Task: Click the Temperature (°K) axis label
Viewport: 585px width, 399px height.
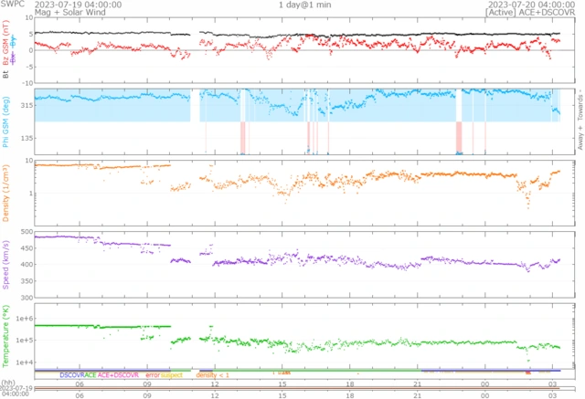Action: coord(8,333)
